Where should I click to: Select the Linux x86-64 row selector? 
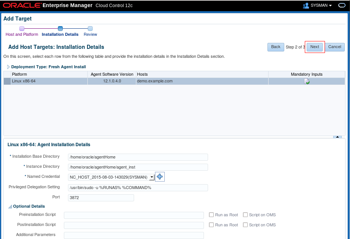(x=7, y=81)
